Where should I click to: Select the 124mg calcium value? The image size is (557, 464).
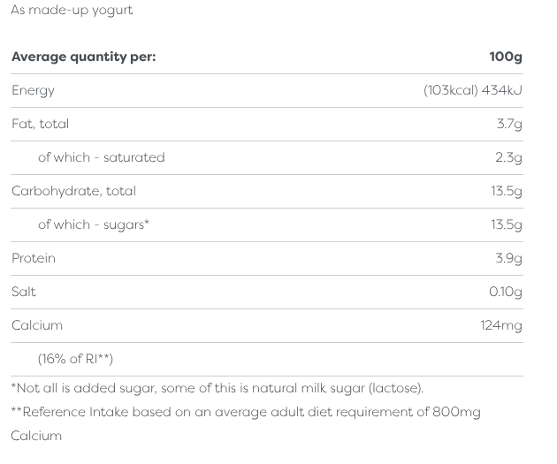tap(501, 325)
